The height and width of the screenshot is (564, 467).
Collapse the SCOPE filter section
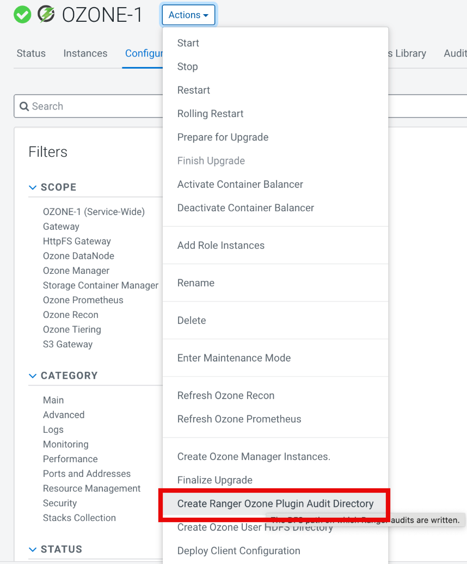(x=32, y=187)
